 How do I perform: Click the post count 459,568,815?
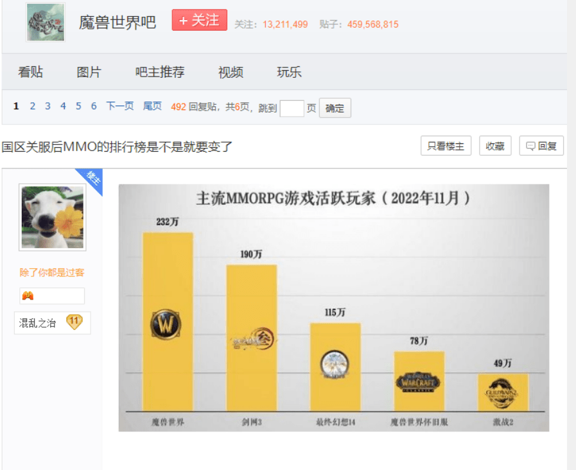click(x=373, y=24)
